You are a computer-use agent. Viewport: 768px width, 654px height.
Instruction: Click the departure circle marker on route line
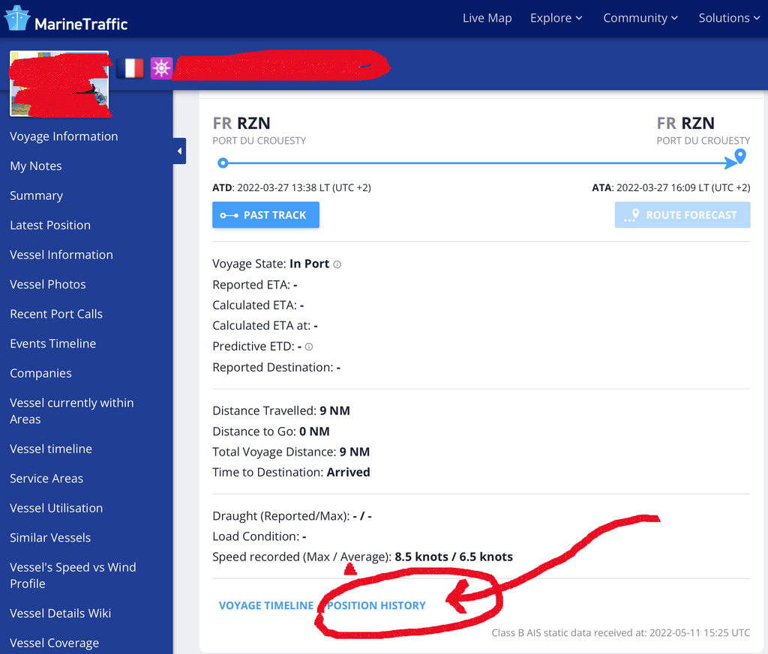pyautogui.click(x=223, y=163)
